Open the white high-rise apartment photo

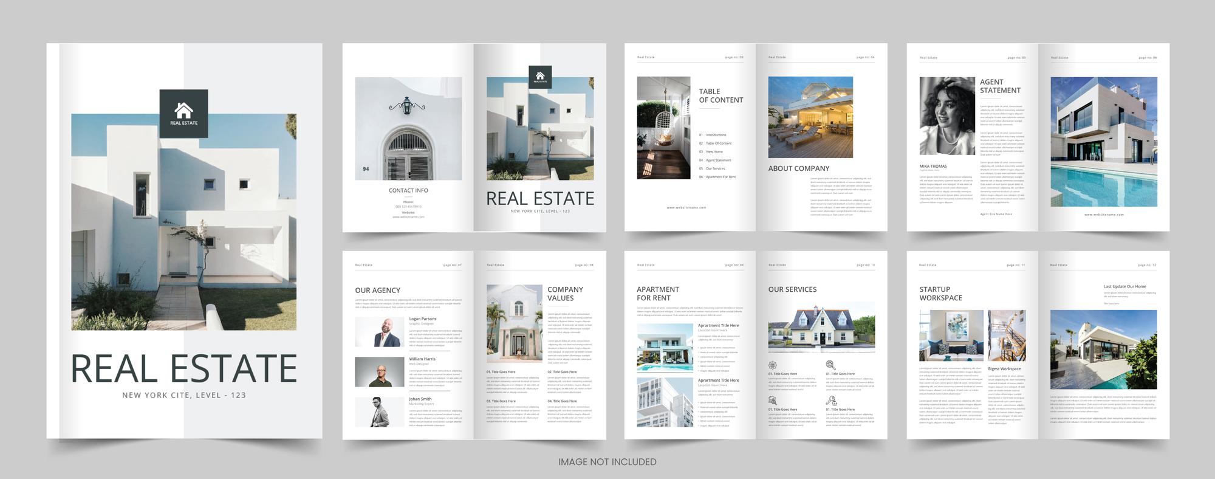pyautogui.click(x=665, y=402)
